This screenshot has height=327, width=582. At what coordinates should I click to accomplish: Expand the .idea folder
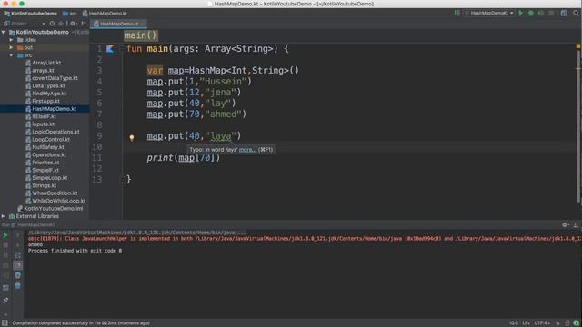[11, 40]
